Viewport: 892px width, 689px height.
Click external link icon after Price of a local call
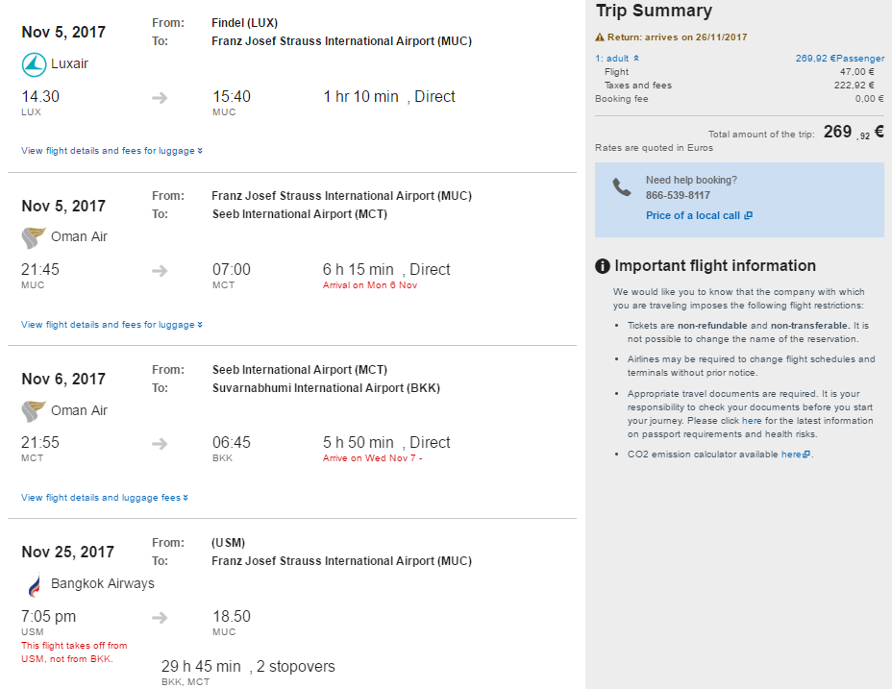(x=749, y=215)
